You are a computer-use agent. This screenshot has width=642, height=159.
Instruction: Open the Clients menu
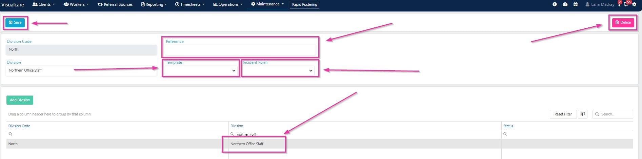(43, 4)
